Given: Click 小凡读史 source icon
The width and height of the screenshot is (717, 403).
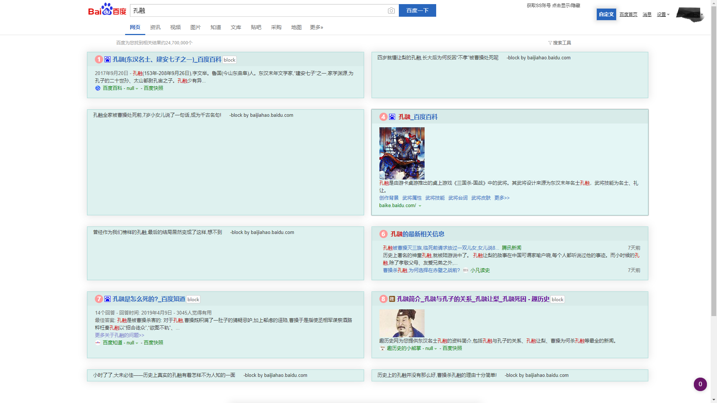Looking at the screenshot, I should 466,270.
